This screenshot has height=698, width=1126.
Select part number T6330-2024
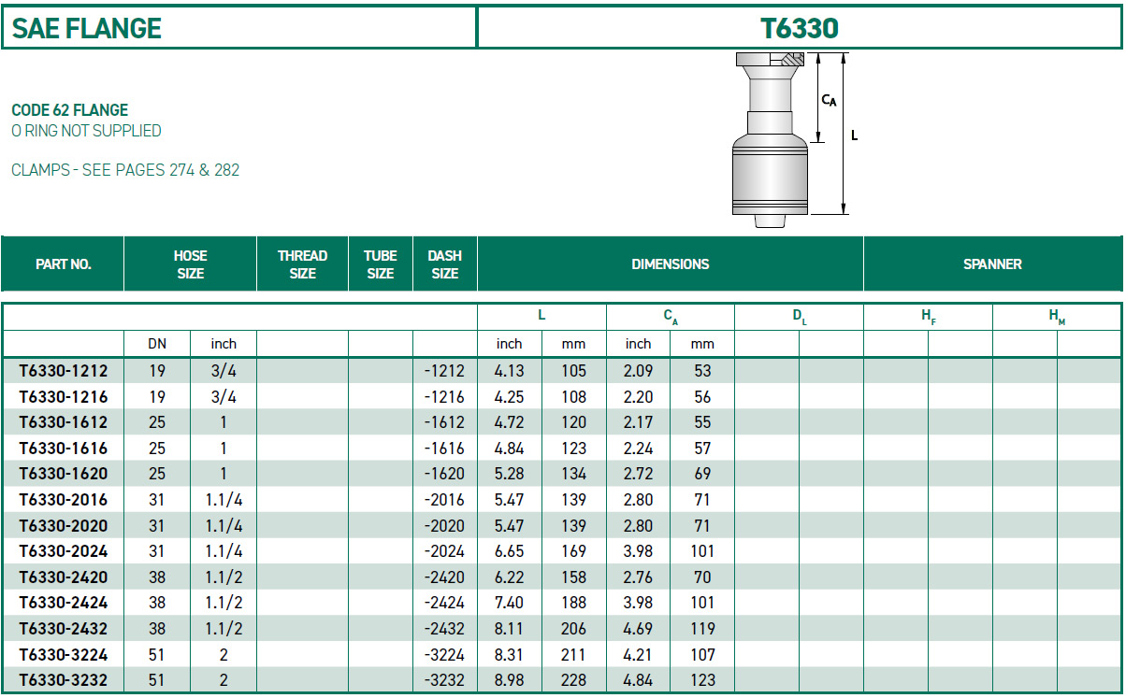(64, 551)
